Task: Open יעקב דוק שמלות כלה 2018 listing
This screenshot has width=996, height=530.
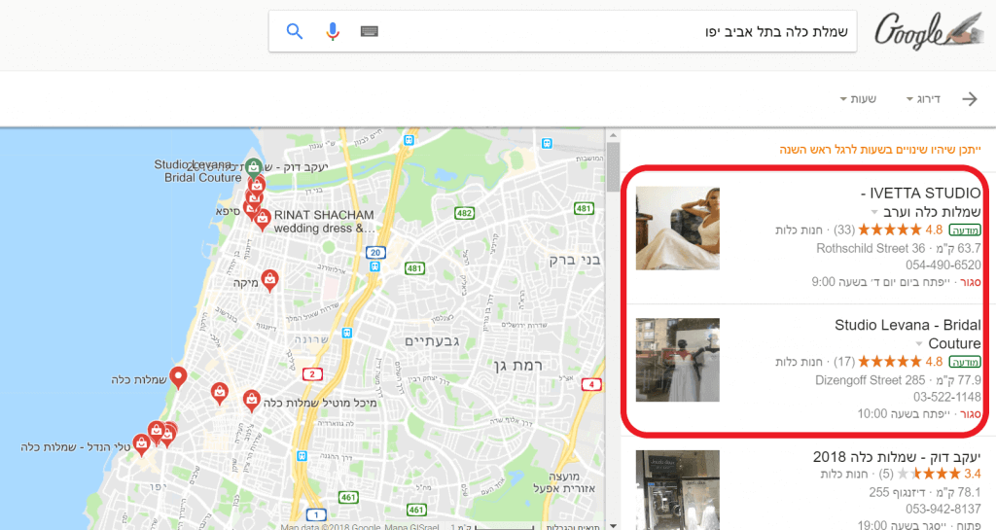Action: (897, 457)
